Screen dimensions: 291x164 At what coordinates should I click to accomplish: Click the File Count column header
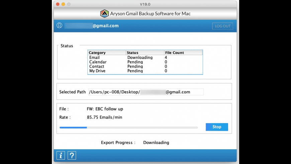tap(183, 53)
